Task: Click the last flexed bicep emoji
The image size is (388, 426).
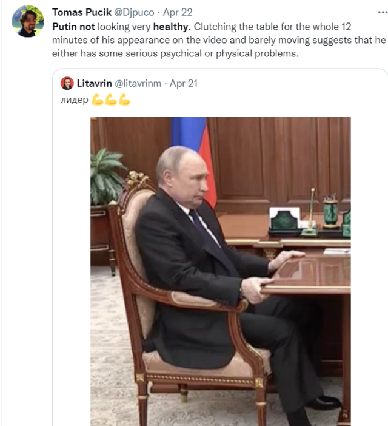Action: 124,100
